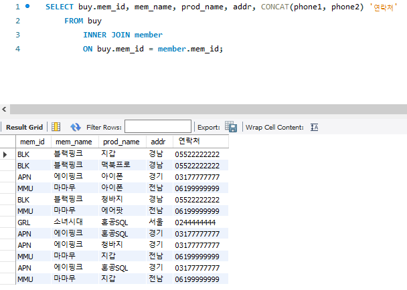The height and width of the screenshot is (290, 407).
Task: Select prod_name cell 맥북프로
Action: tap(123, 165)
